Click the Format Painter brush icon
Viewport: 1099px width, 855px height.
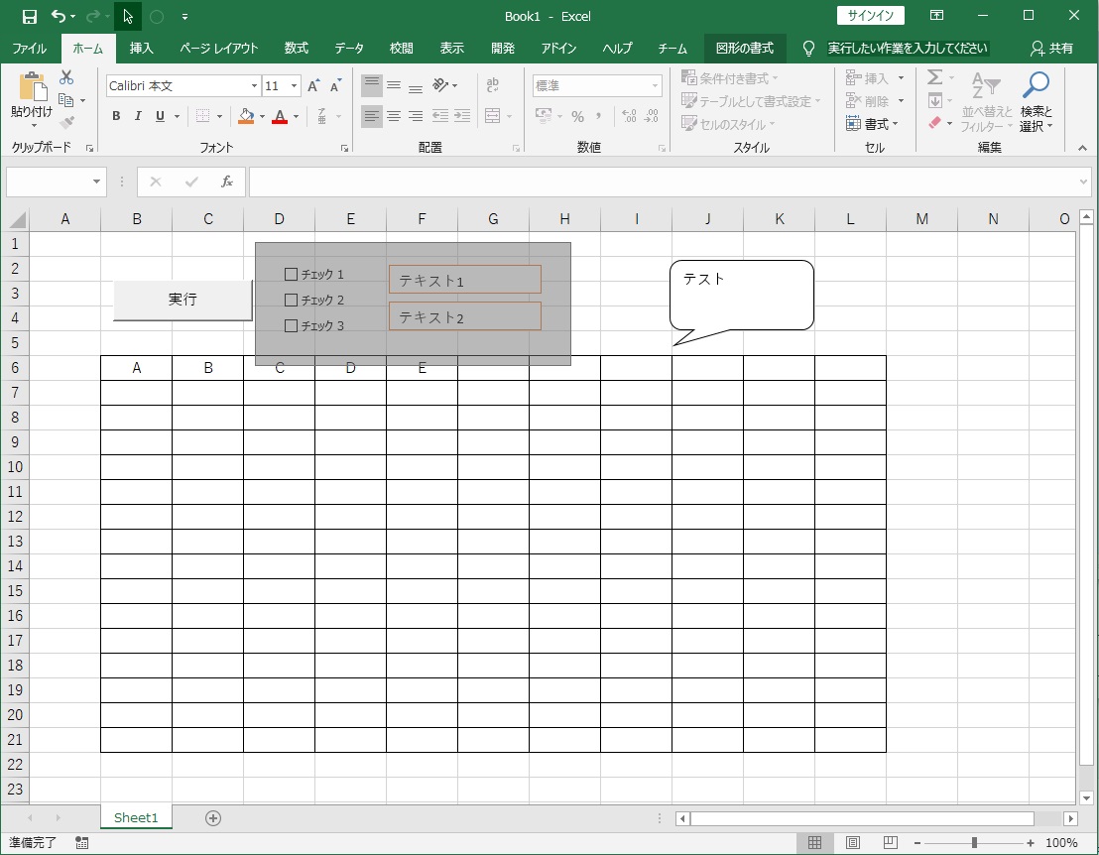pyautogui.click(x=66, y=123)
